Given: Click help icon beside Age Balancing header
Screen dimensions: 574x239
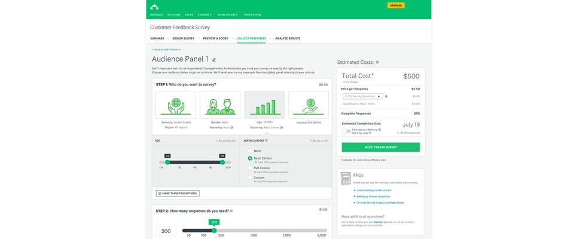Looking at the screenshot, I should click(267, 140).
